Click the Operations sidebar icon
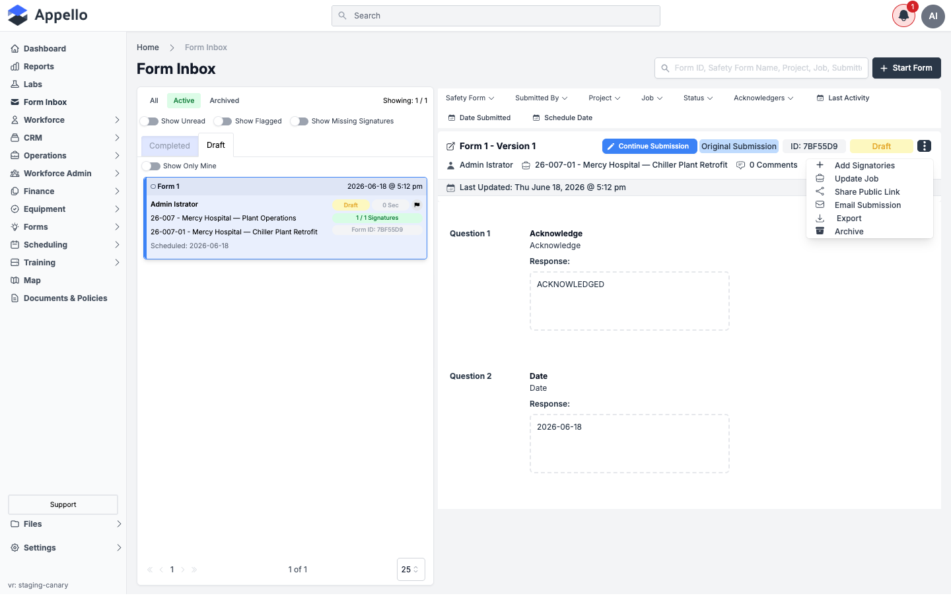The width and height of the screenshot is (951, 606). point(15,156)
